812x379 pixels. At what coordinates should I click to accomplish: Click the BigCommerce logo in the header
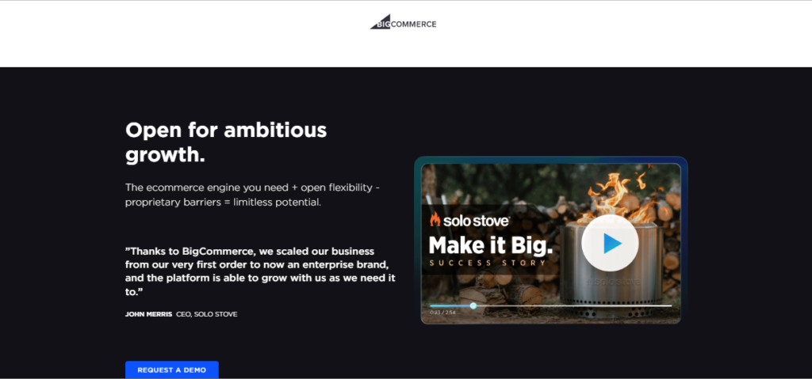[x=403, y=24]
